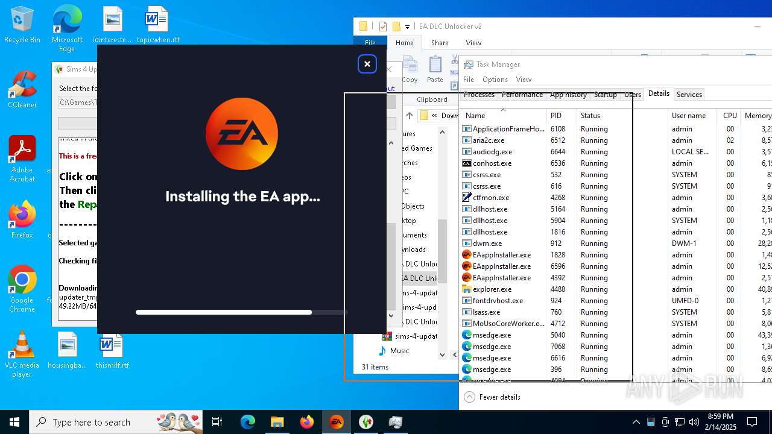
Task: Open Task Manager View menu
Action: (x=524, y=80)
